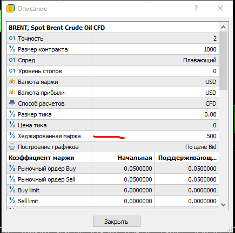Click the icon beside Способ расчетов
Screen dimensions: 235x233
click(x=12, y=103)
